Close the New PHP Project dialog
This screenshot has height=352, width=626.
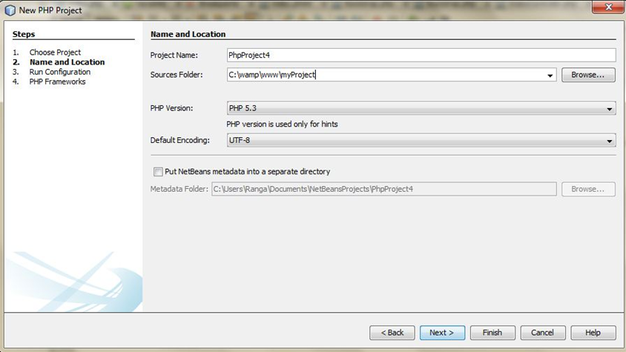click(608, 7)
